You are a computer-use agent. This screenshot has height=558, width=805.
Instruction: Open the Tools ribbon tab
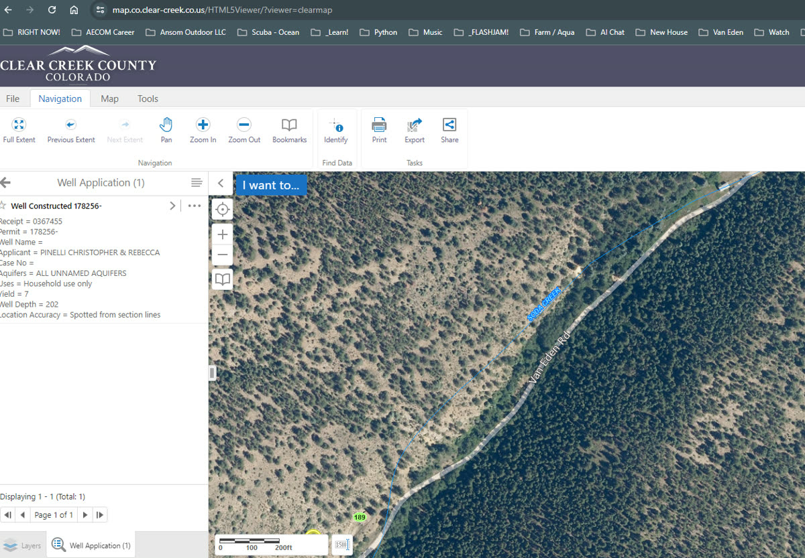click(x=148, y=98)
